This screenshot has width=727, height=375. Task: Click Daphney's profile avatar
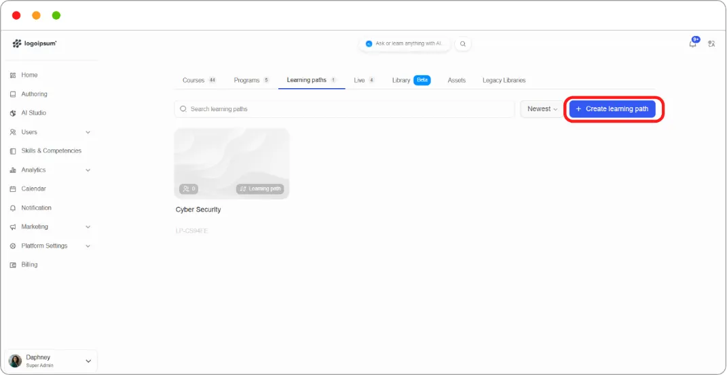tap(16, 361)
